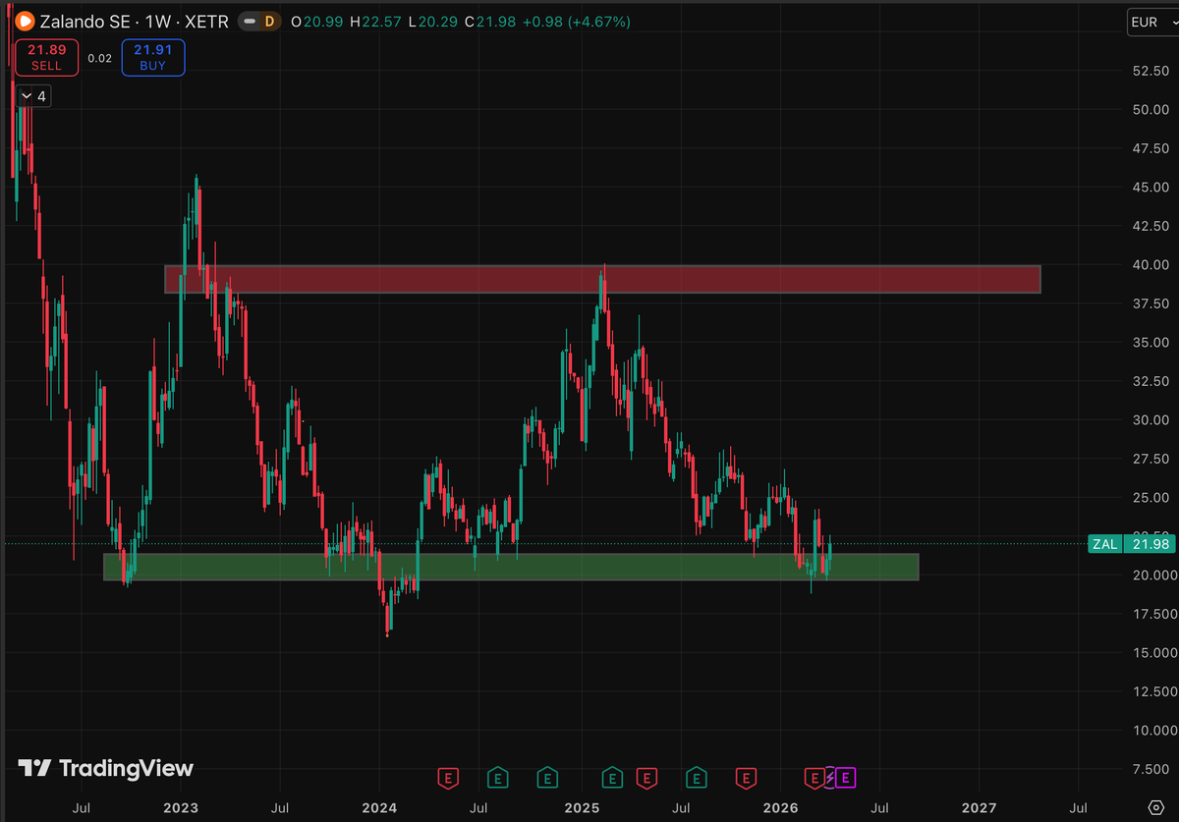Open the May 2025 red earnings marker
This screenshot has width=1179, height=822.
pyautogui.click(x=646, y=778)
